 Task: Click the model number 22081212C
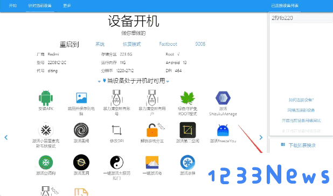(x=57, y=62)
